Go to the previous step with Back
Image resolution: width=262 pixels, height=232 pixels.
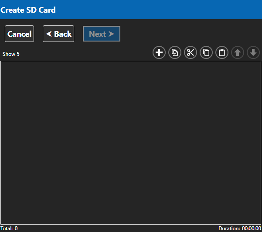pyautogui.click(x=58, y=34)
